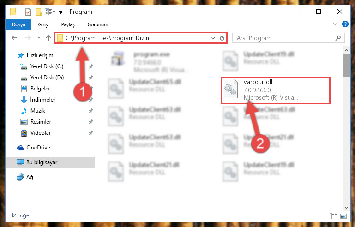Image resolution: width=355 pixels, height=227 pixels.
Task: Toggle pin for Videolar folder
Action: click(91, 133)
